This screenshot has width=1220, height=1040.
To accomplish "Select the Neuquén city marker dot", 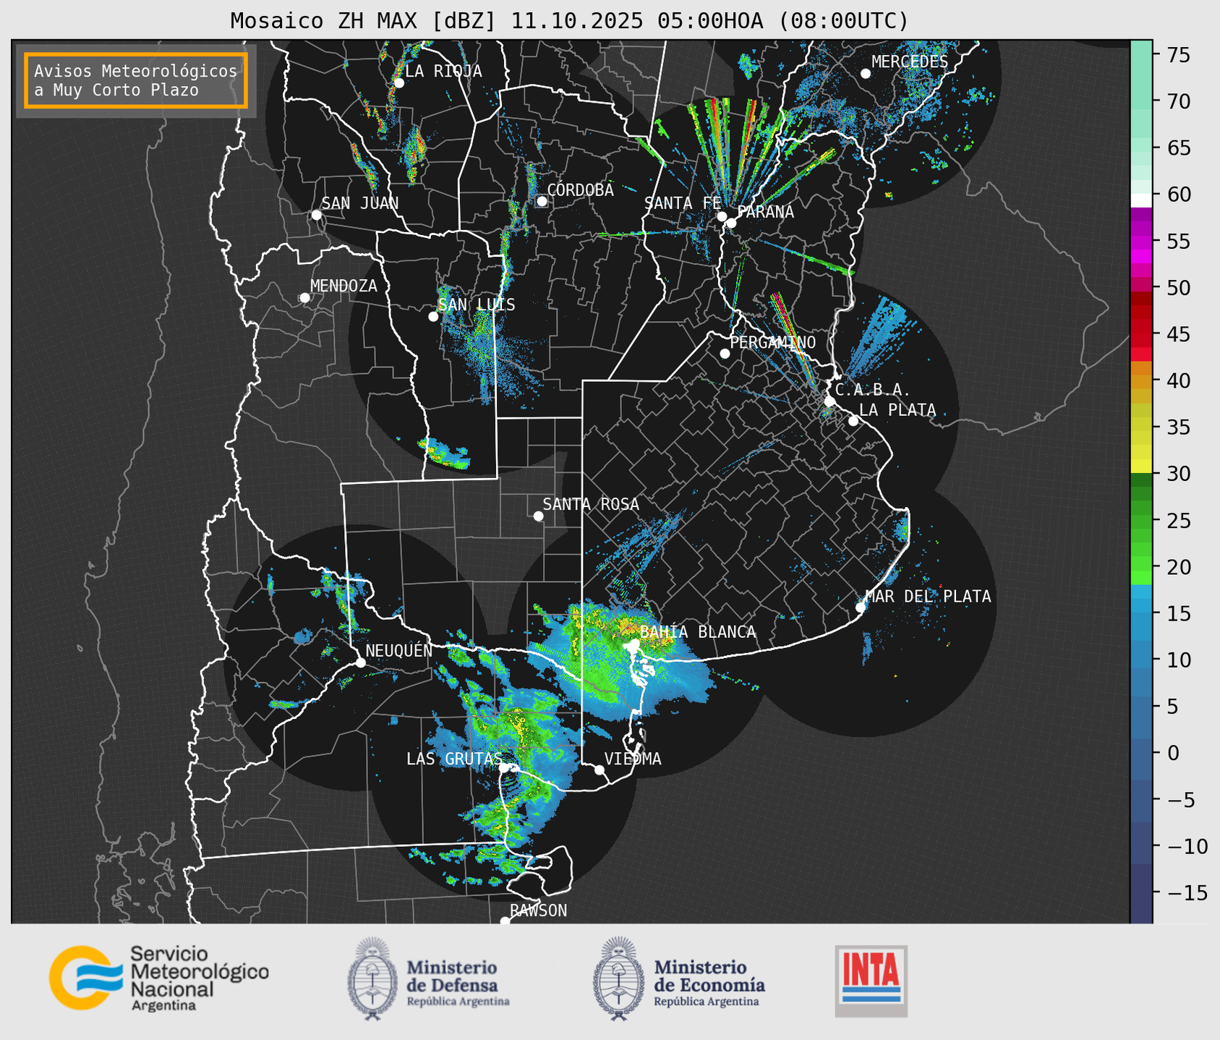I will (360, 662).
